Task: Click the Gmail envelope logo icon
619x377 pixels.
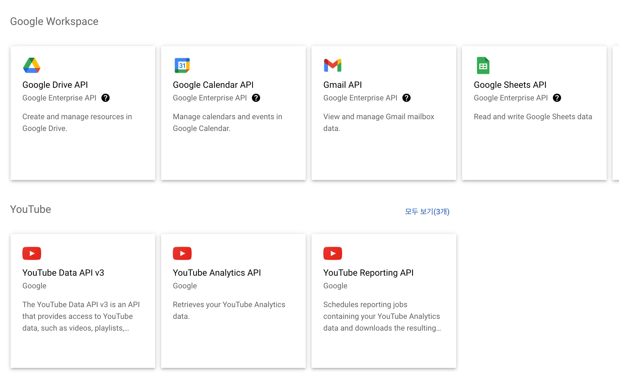Action: [332, 65]
